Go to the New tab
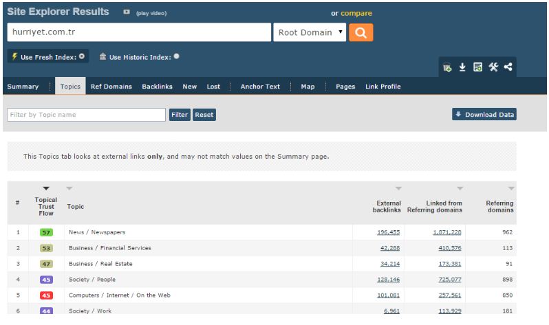Screen dimensions: 549x325 pos(189,87)
